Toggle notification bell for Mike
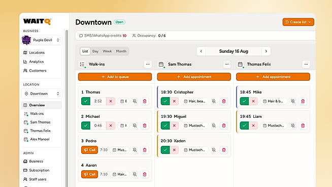Screen dimensions: 332x187 293,101
